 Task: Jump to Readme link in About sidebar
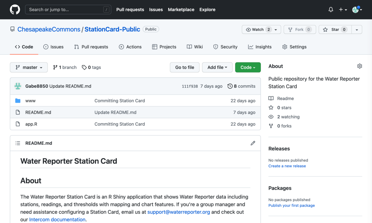pos(281,98)
